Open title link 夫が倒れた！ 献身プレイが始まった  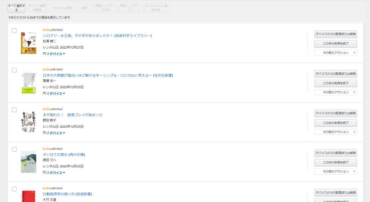[x=73, y=115]
